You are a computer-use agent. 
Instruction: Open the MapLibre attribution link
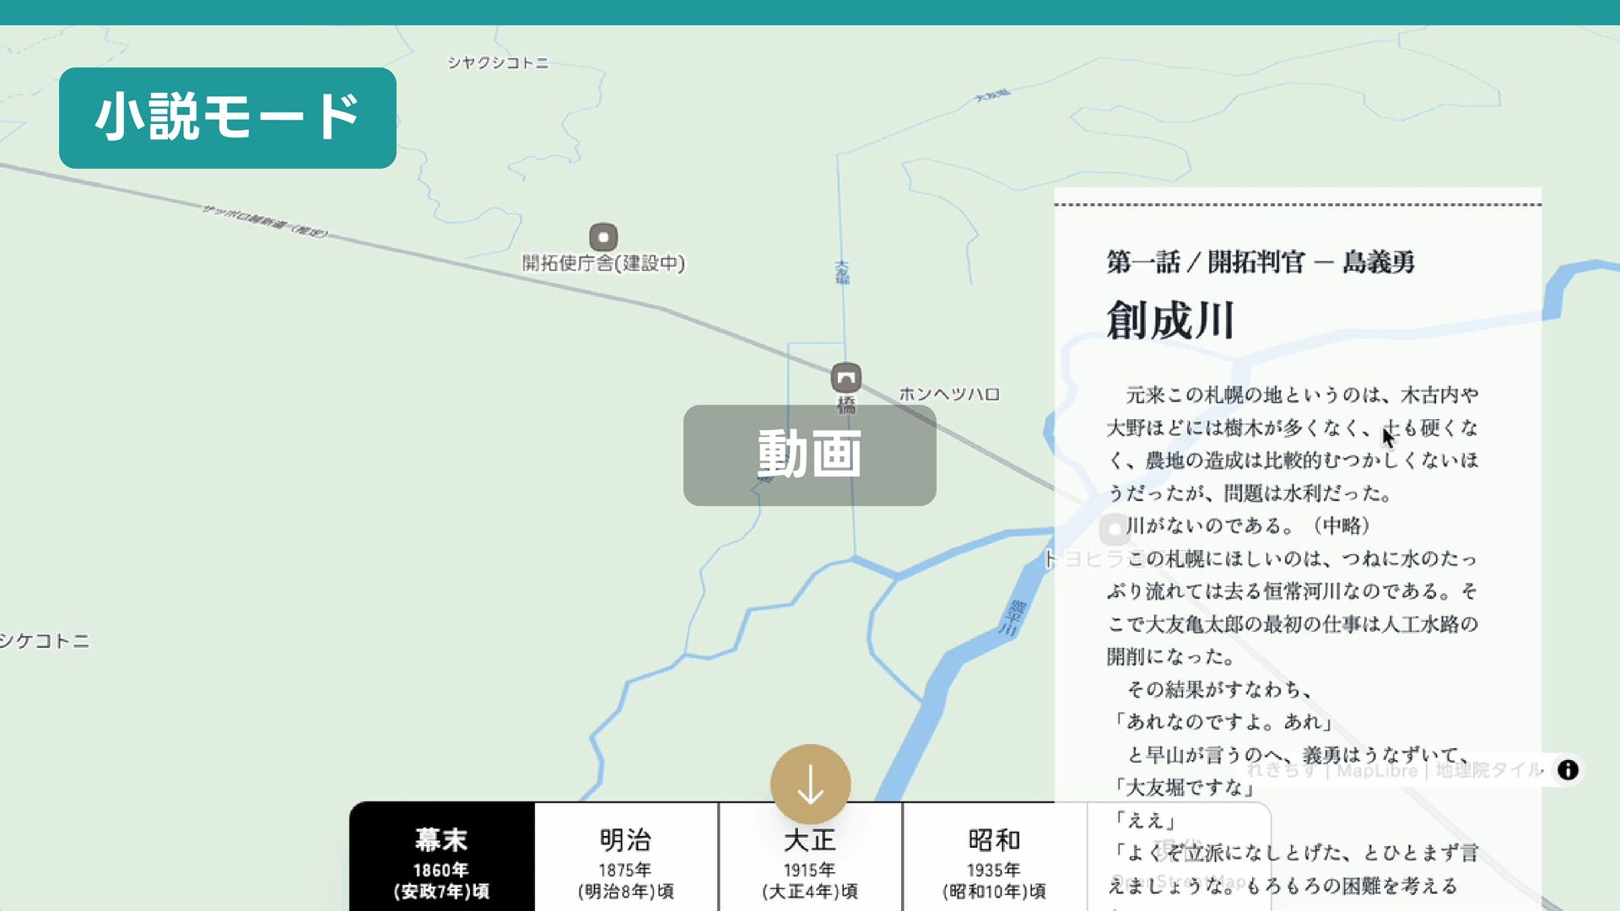(1377, 771)
